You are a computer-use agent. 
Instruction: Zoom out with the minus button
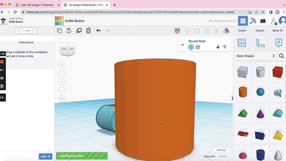pyautogui.click(x=62, y=90)
